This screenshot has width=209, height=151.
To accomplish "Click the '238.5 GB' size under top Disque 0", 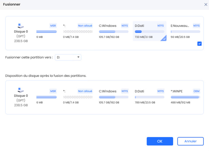I will point(21,41).
